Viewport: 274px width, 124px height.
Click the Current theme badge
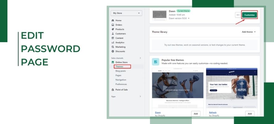point(183,11)
